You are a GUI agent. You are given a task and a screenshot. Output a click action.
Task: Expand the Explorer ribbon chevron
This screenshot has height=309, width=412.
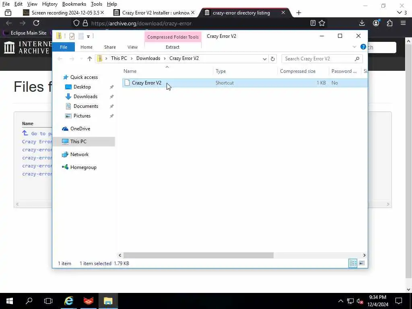point(354,47)
